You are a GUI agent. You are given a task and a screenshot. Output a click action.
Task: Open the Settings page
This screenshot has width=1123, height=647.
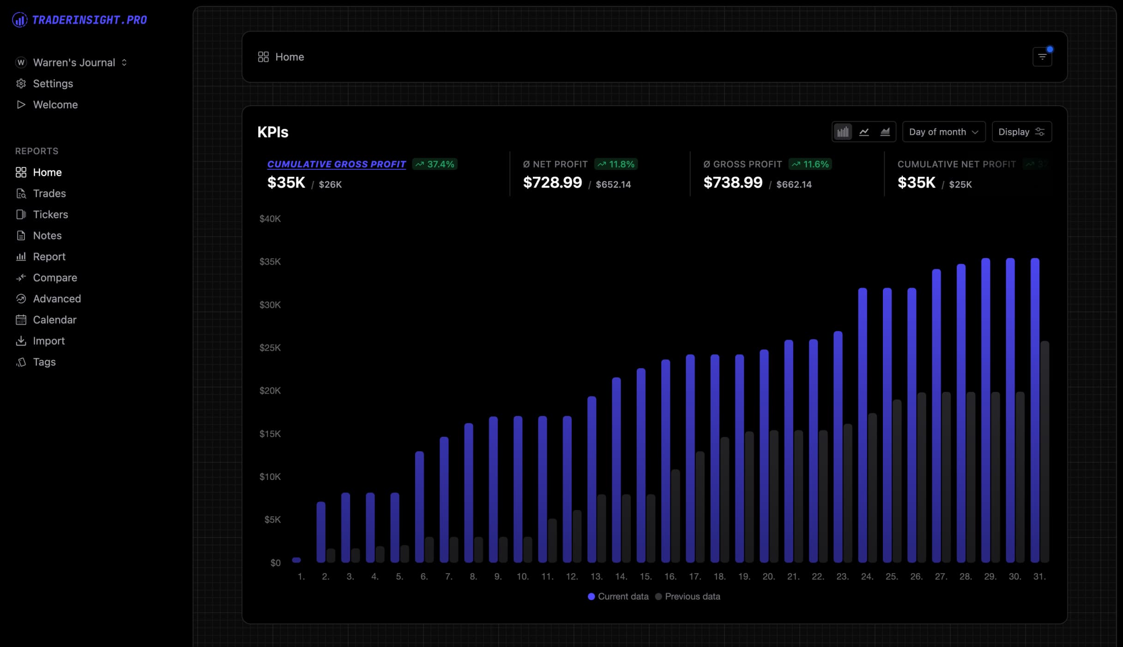(x=53, y=84)
